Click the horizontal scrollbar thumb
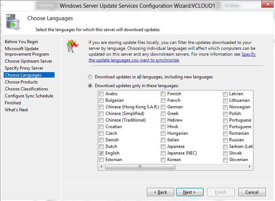The height and width of the screenshot is (201, 275). [140, 167]
